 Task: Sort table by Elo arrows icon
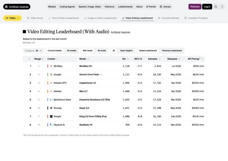[128, 59]
